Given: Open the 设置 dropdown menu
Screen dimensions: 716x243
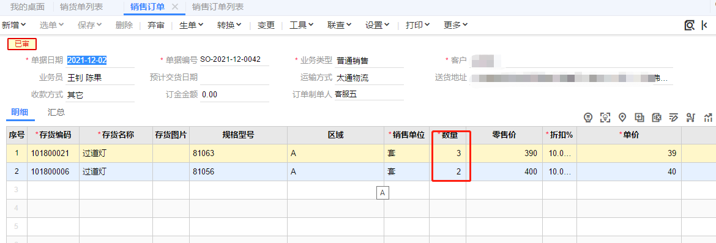Looking at the screenshot, I should click(377, 25).
